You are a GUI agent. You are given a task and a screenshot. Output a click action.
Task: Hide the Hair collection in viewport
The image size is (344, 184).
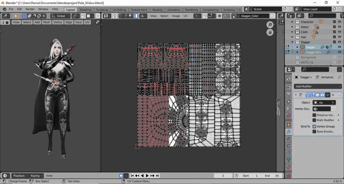(x=339, y=37)
